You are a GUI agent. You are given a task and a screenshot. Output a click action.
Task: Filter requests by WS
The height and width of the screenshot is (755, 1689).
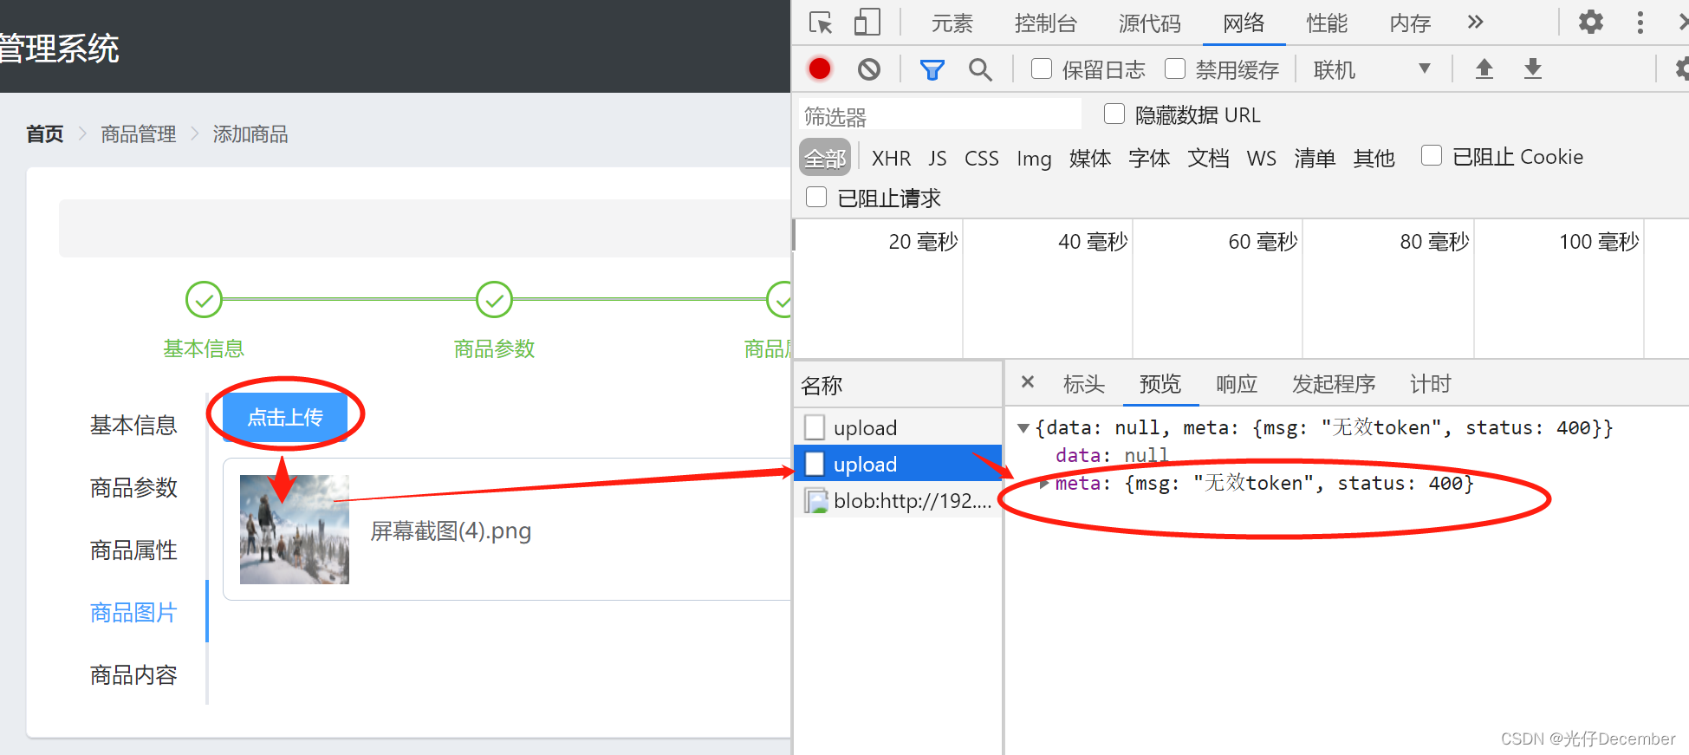click(x=1261, y=159)
